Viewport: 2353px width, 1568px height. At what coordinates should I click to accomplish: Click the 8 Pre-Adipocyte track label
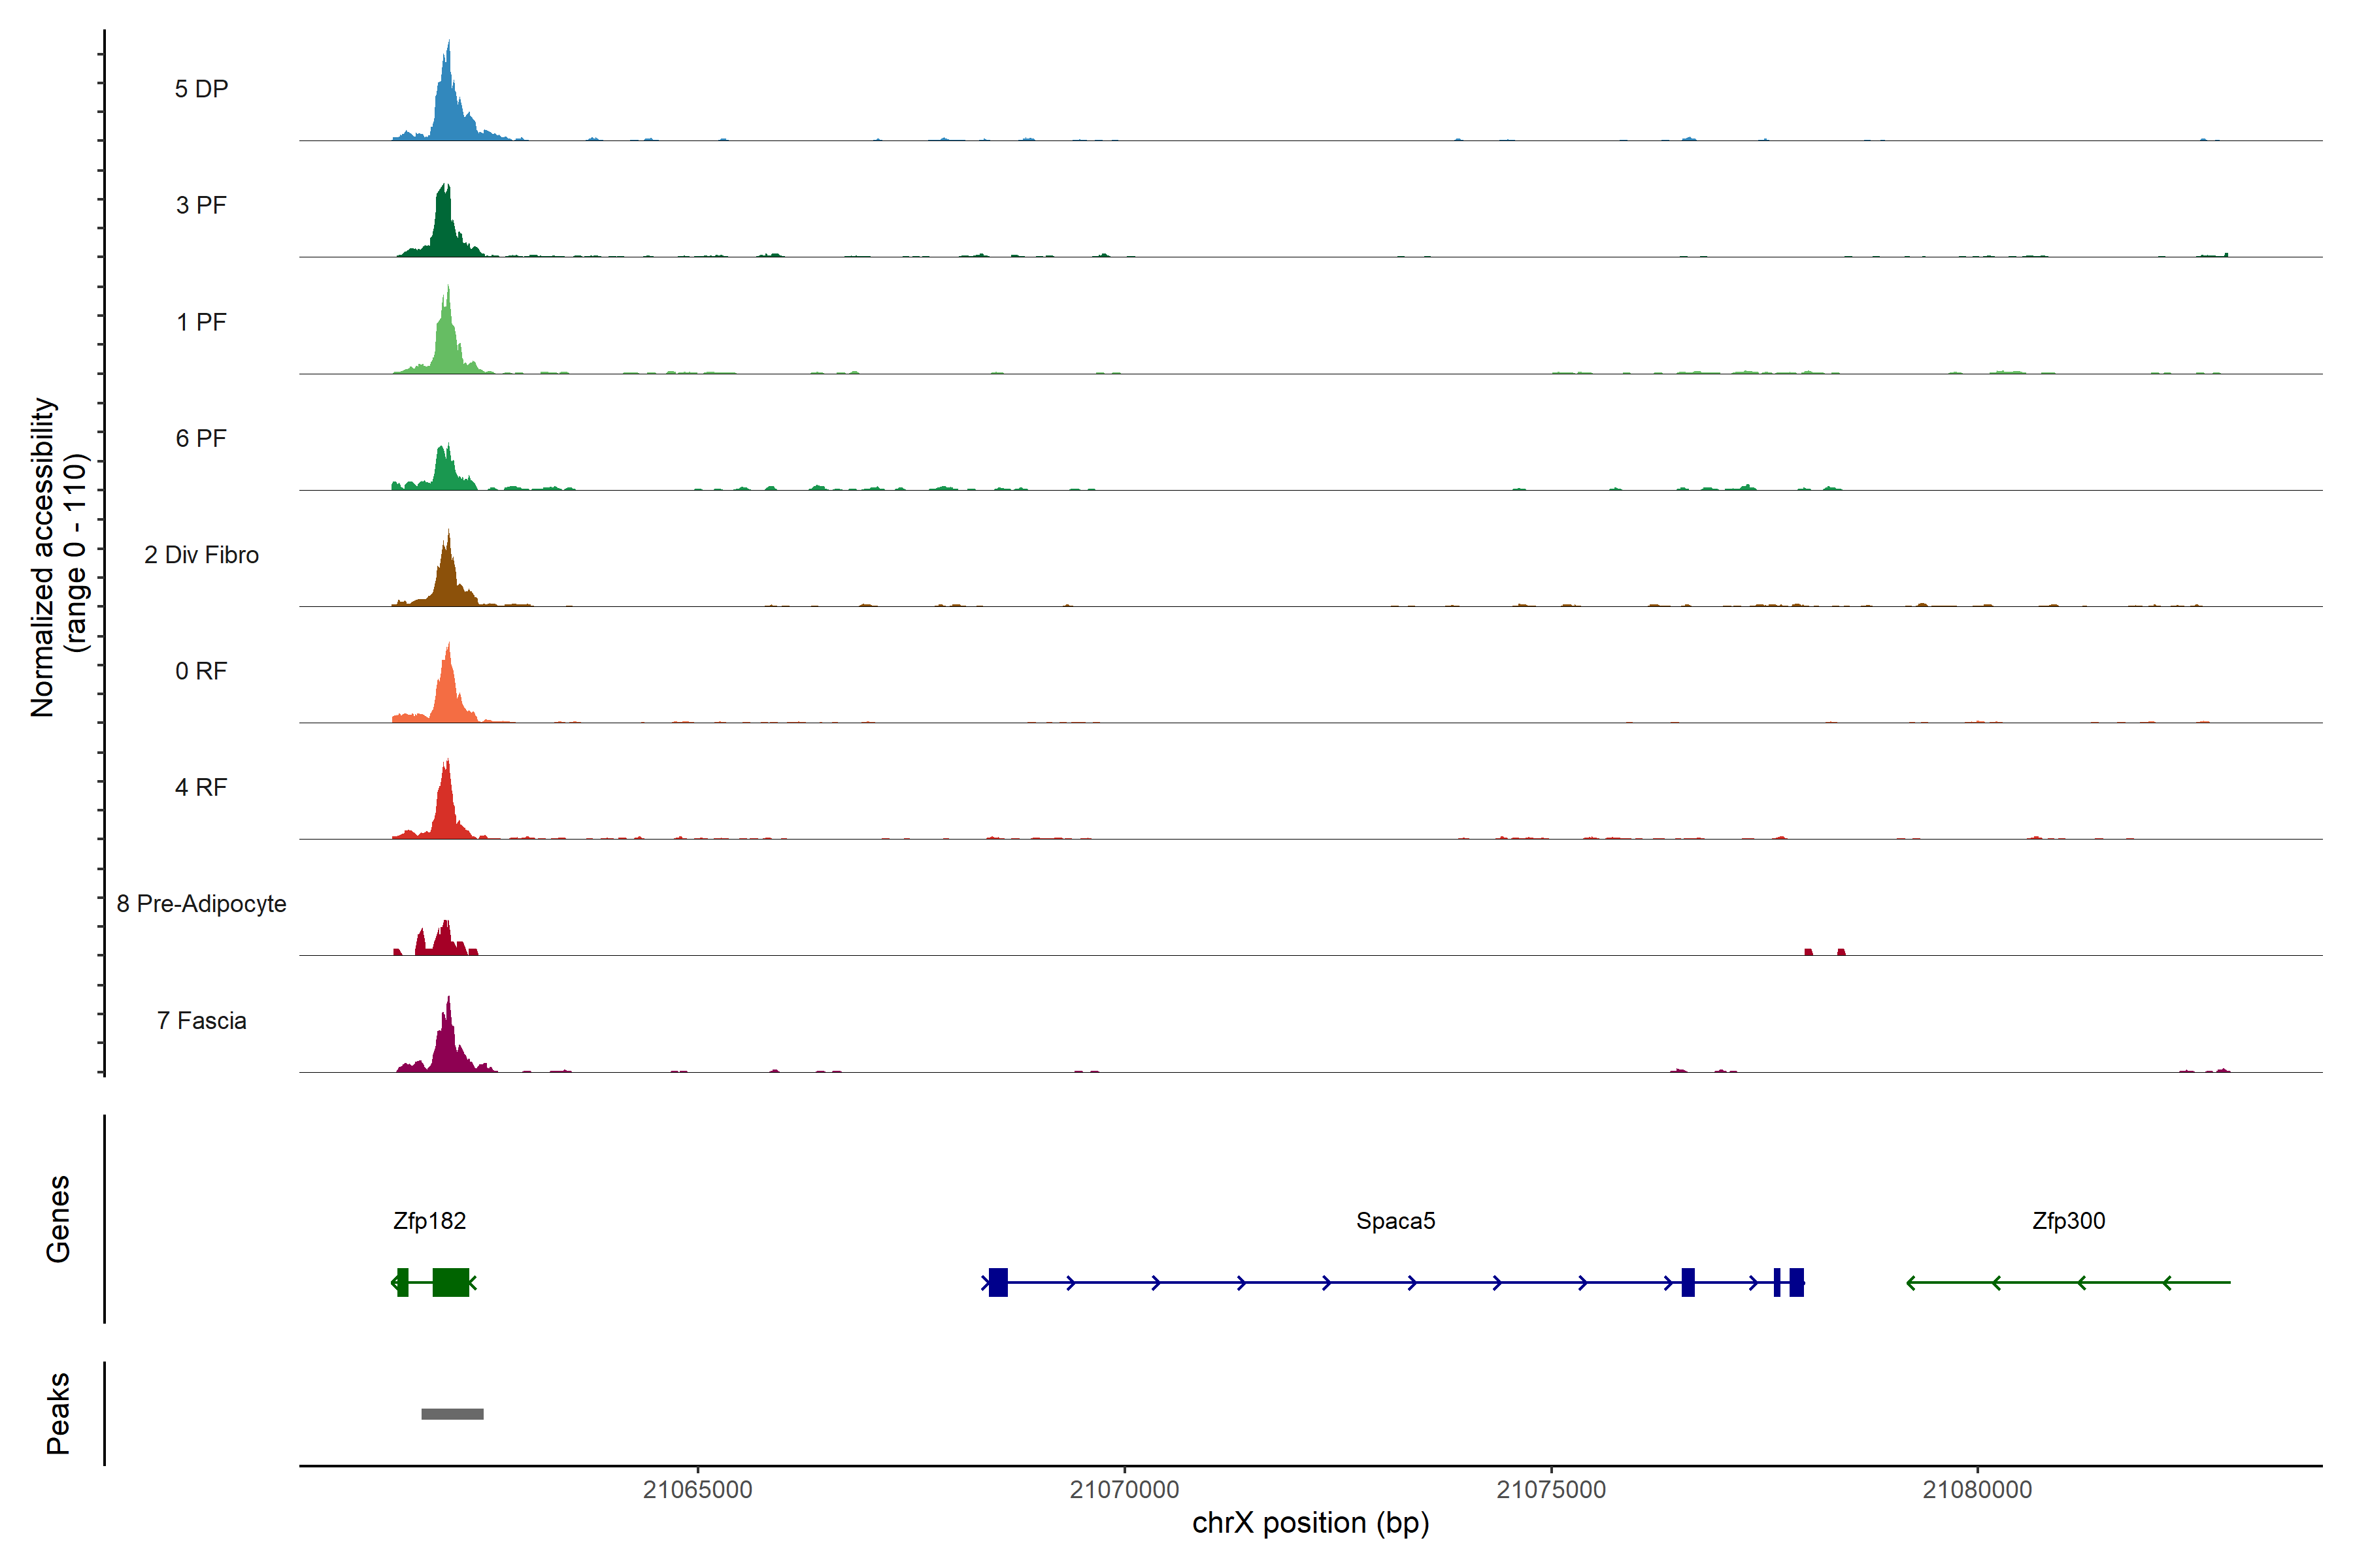point(201,903)
